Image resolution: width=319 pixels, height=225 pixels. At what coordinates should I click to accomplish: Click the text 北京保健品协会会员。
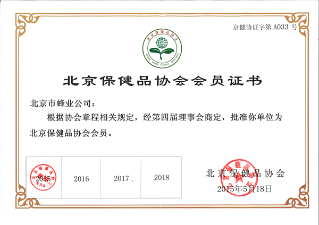pos(71,133)
